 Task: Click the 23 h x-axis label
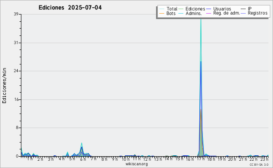click(264, 159)
